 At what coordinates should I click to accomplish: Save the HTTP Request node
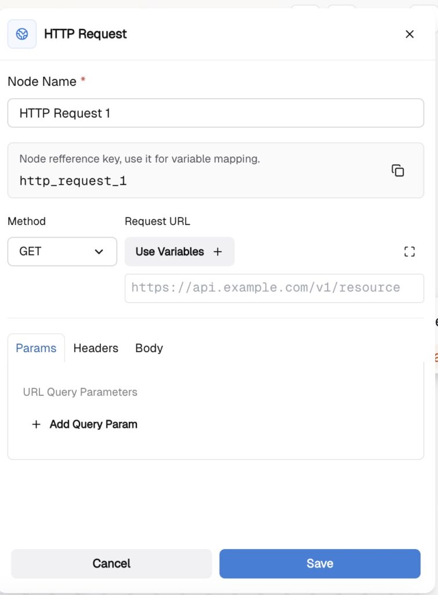pos(320,563)
